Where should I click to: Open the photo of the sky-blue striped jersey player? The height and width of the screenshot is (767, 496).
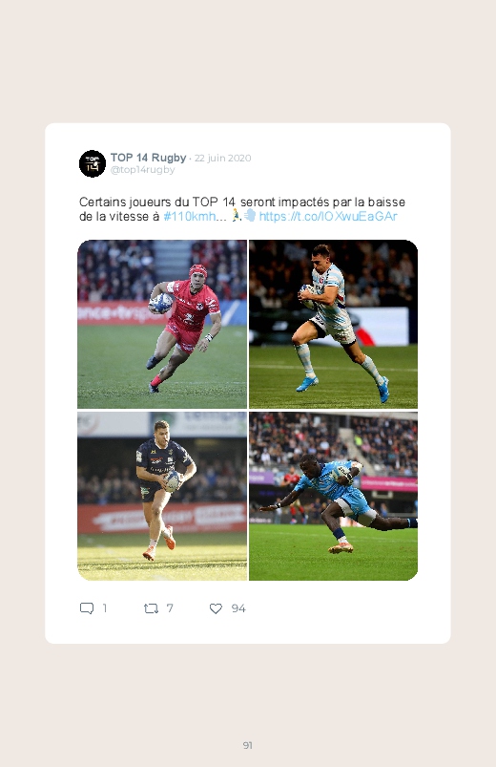(333, 324)
